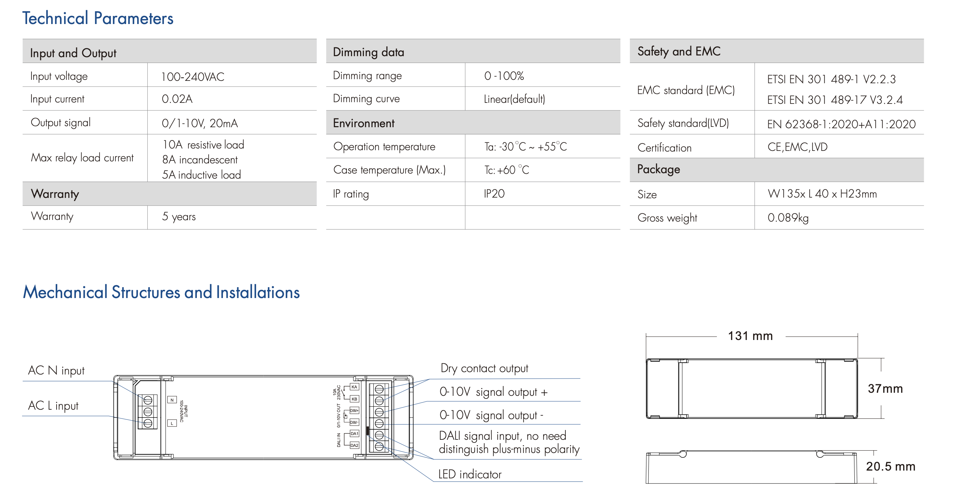Click the L input label box

pyautogui.click(x=172, y=424)
